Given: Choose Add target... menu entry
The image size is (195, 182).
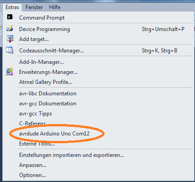Looking at the screenshot, I should tap(34, 39).
